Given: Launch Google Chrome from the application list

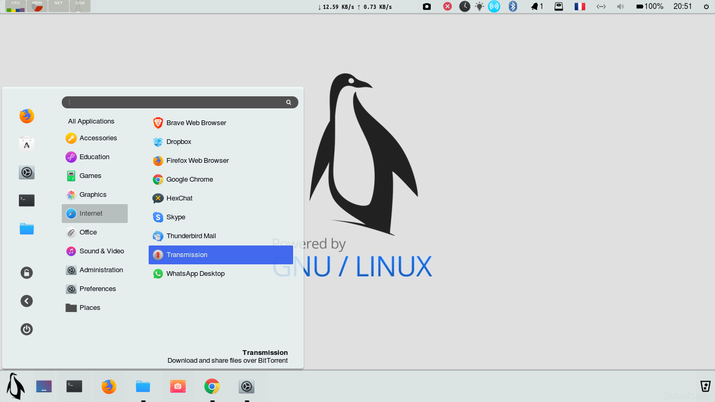Looking at the screenshot, I should (221, 180).
